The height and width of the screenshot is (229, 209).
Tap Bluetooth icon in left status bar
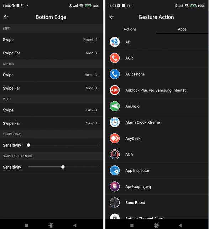(70, 6)
